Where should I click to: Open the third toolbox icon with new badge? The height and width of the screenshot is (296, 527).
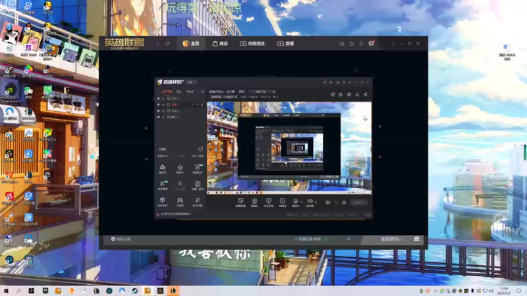point(198,169)
